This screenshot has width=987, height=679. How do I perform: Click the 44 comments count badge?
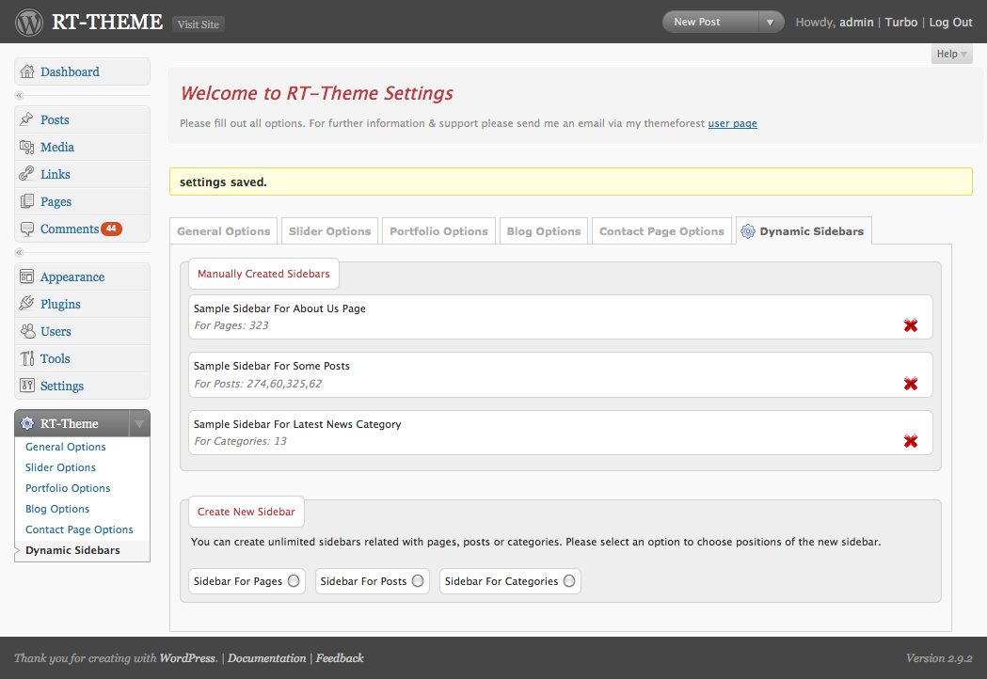pos(111,229)
